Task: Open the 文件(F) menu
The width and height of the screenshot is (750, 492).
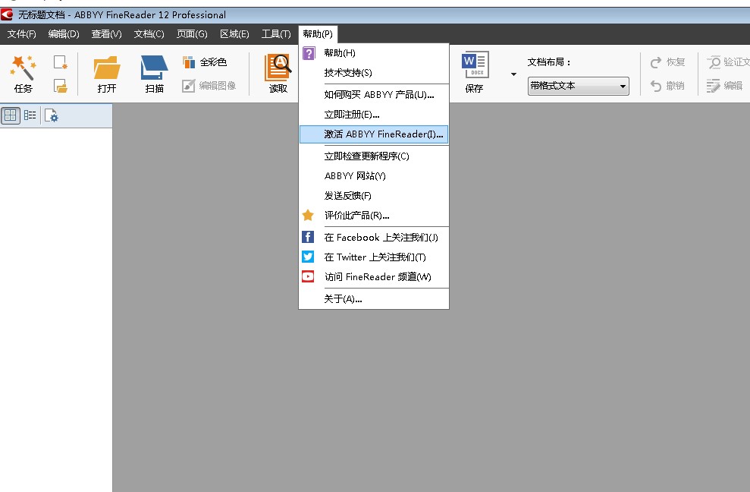Action: point(21,34)
